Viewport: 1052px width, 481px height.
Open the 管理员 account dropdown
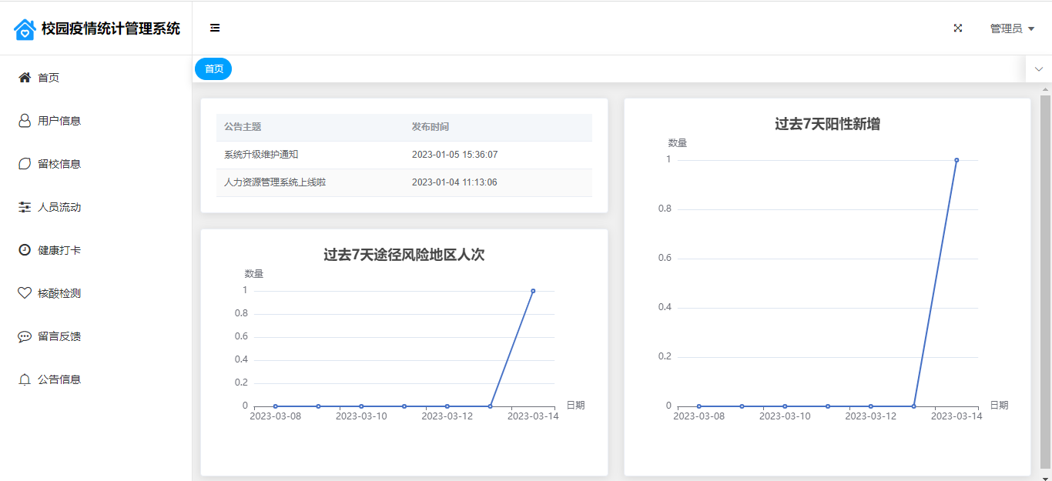[1011, 28]
